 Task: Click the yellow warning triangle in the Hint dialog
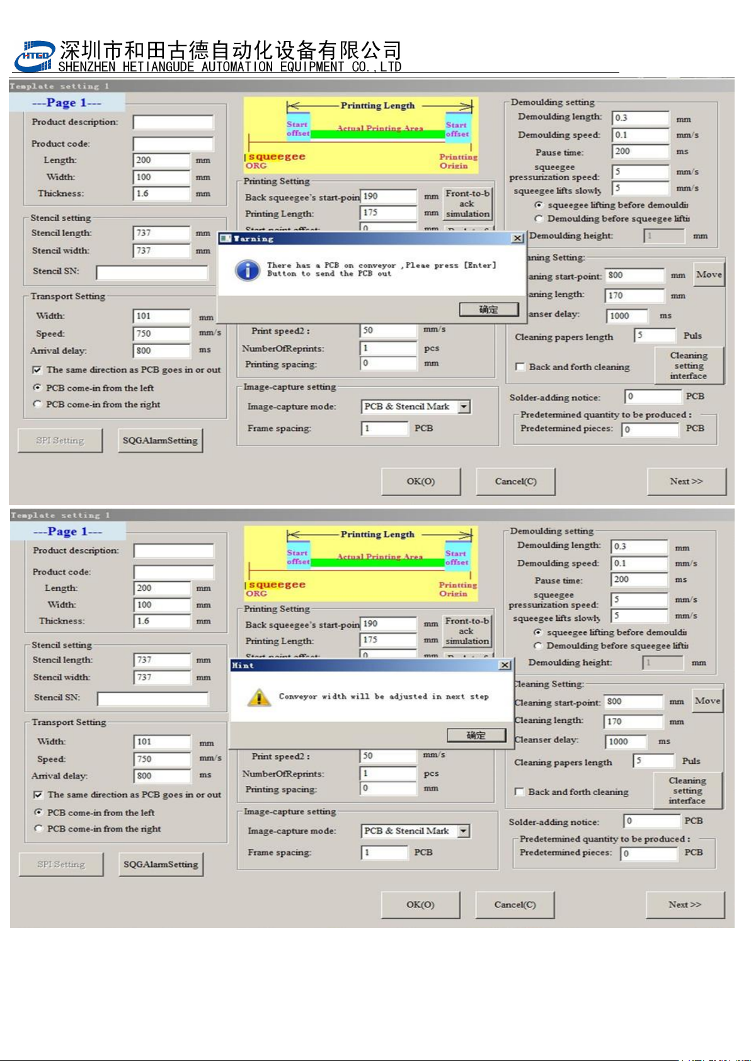point(259,697)
